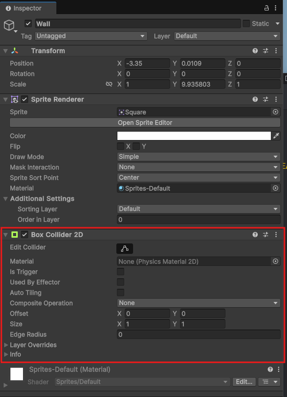
Task: Expand the Sprites-Default material foldout arrow
Action: tap(6, 385)
